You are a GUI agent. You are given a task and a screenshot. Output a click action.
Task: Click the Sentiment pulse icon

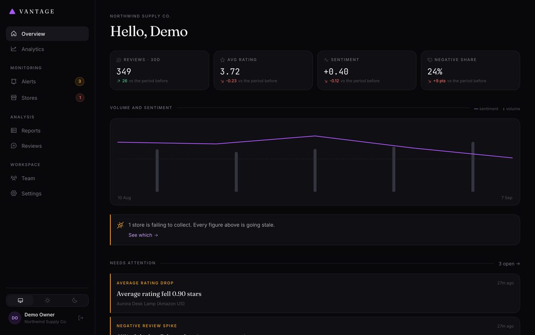326,60
